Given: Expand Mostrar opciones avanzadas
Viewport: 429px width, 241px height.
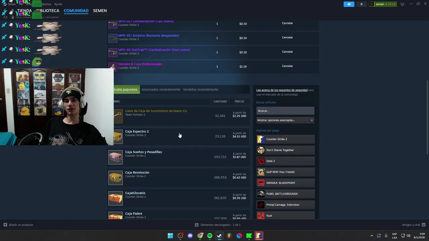Looking at the screenshot, I should 285,120.
